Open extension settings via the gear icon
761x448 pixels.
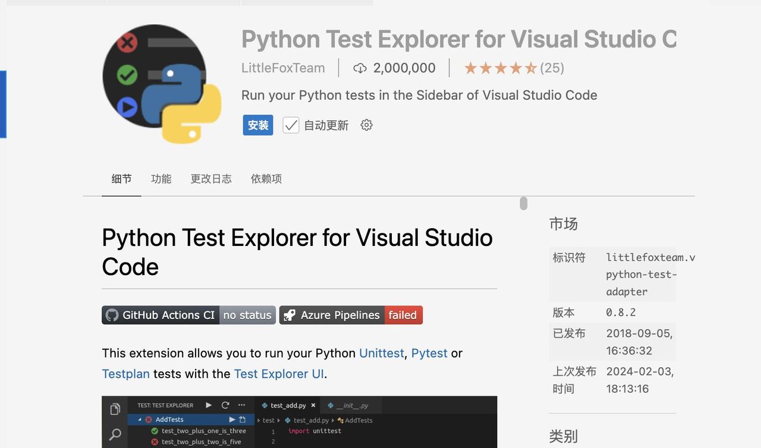coord(366,125)
